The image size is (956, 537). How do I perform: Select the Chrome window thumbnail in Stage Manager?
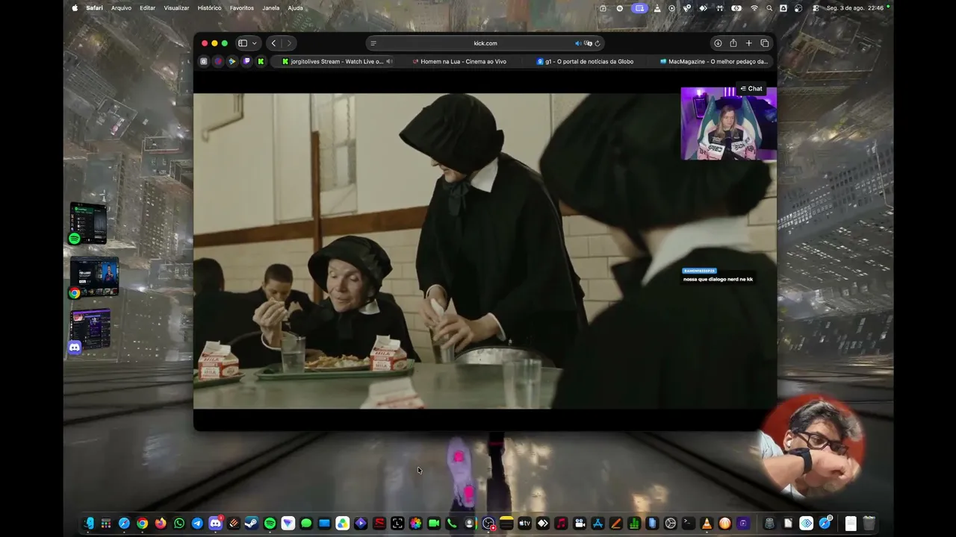coord(94,277)
